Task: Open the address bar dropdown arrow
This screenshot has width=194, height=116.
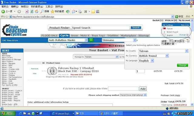Action: [x=172, y=17]
